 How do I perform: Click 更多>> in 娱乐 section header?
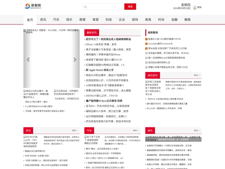[197, 131]
